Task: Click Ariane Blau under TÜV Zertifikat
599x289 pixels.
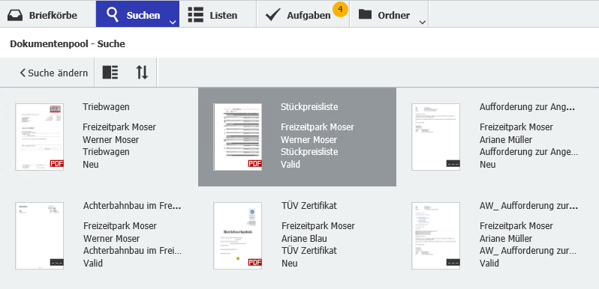Action: [x=304, y=239]
